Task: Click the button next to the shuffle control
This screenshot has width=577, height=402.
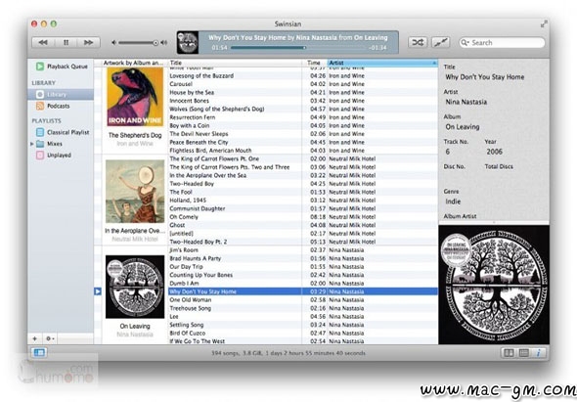Action: tap(440, 42)
